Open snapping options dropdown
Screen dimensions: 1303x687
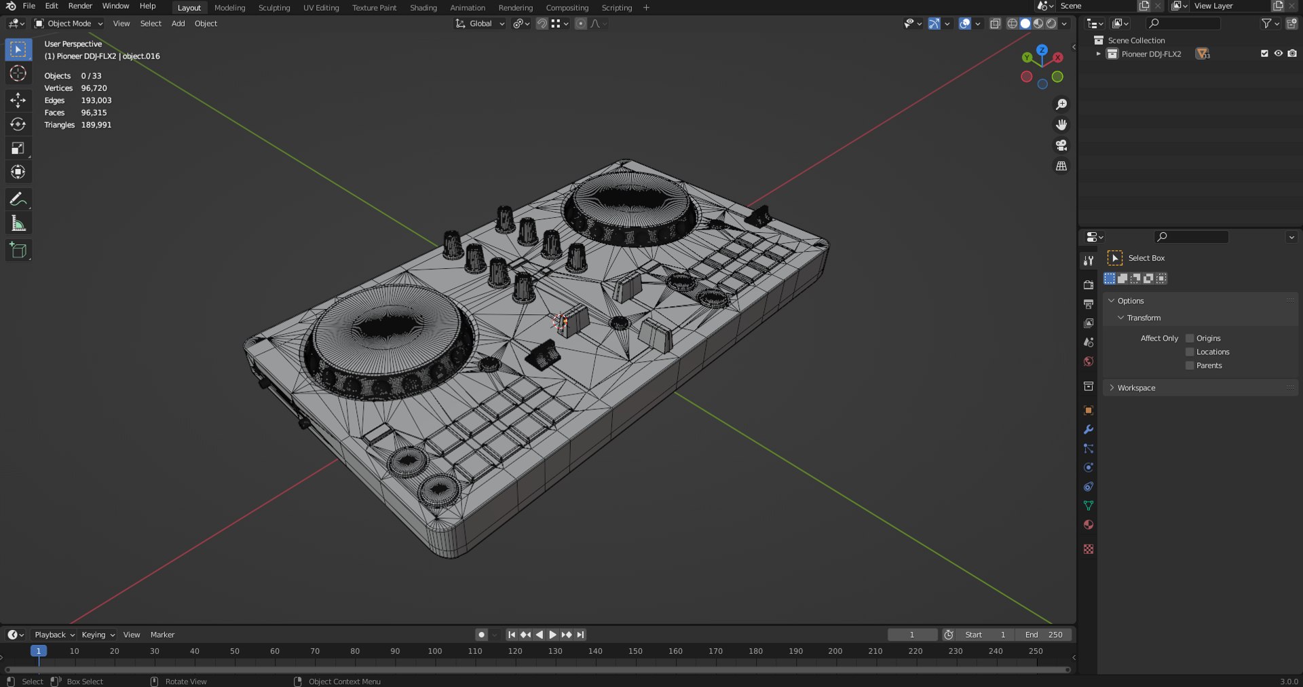click(561, 24)
